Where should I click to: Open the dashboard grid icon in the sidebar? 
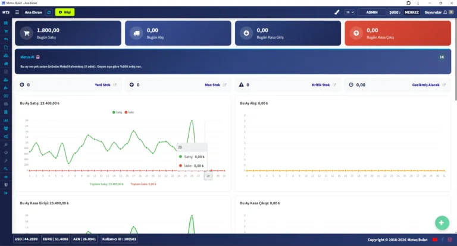tap(6, 23)
